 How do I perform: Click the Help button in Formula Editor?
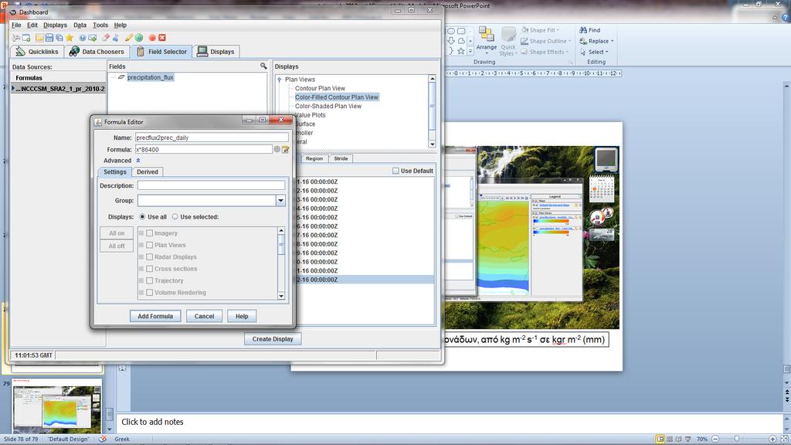pyautogui.click(x=242, y=316)
